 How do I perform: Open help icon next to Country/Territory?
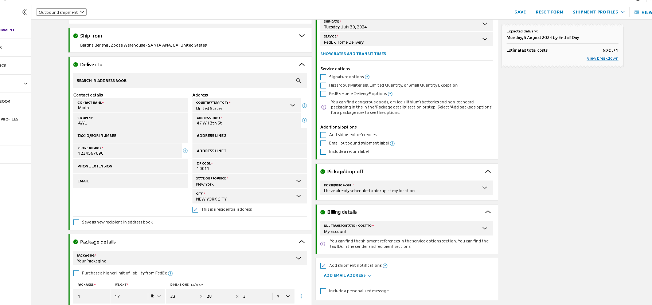tap(304, 106)
